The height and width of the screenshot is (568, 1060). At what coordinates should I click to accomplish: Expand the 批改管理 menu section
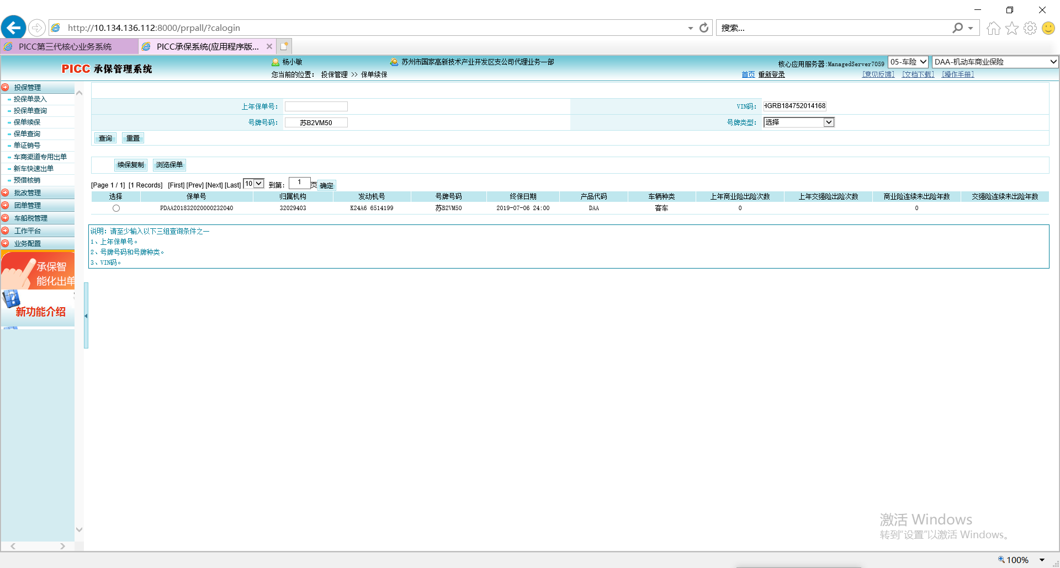coord(28,193)
